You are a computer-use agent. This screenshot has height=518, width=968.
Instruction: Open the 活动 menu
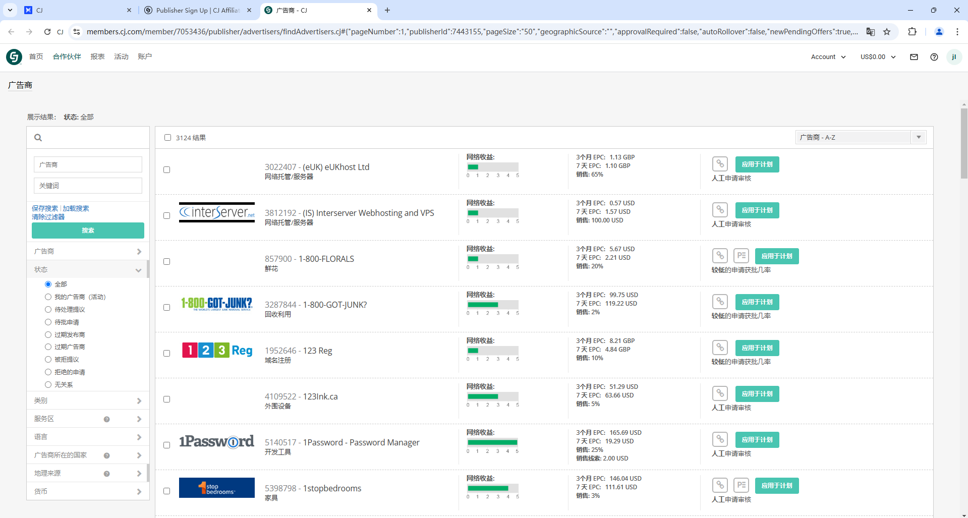coord(122,56)
